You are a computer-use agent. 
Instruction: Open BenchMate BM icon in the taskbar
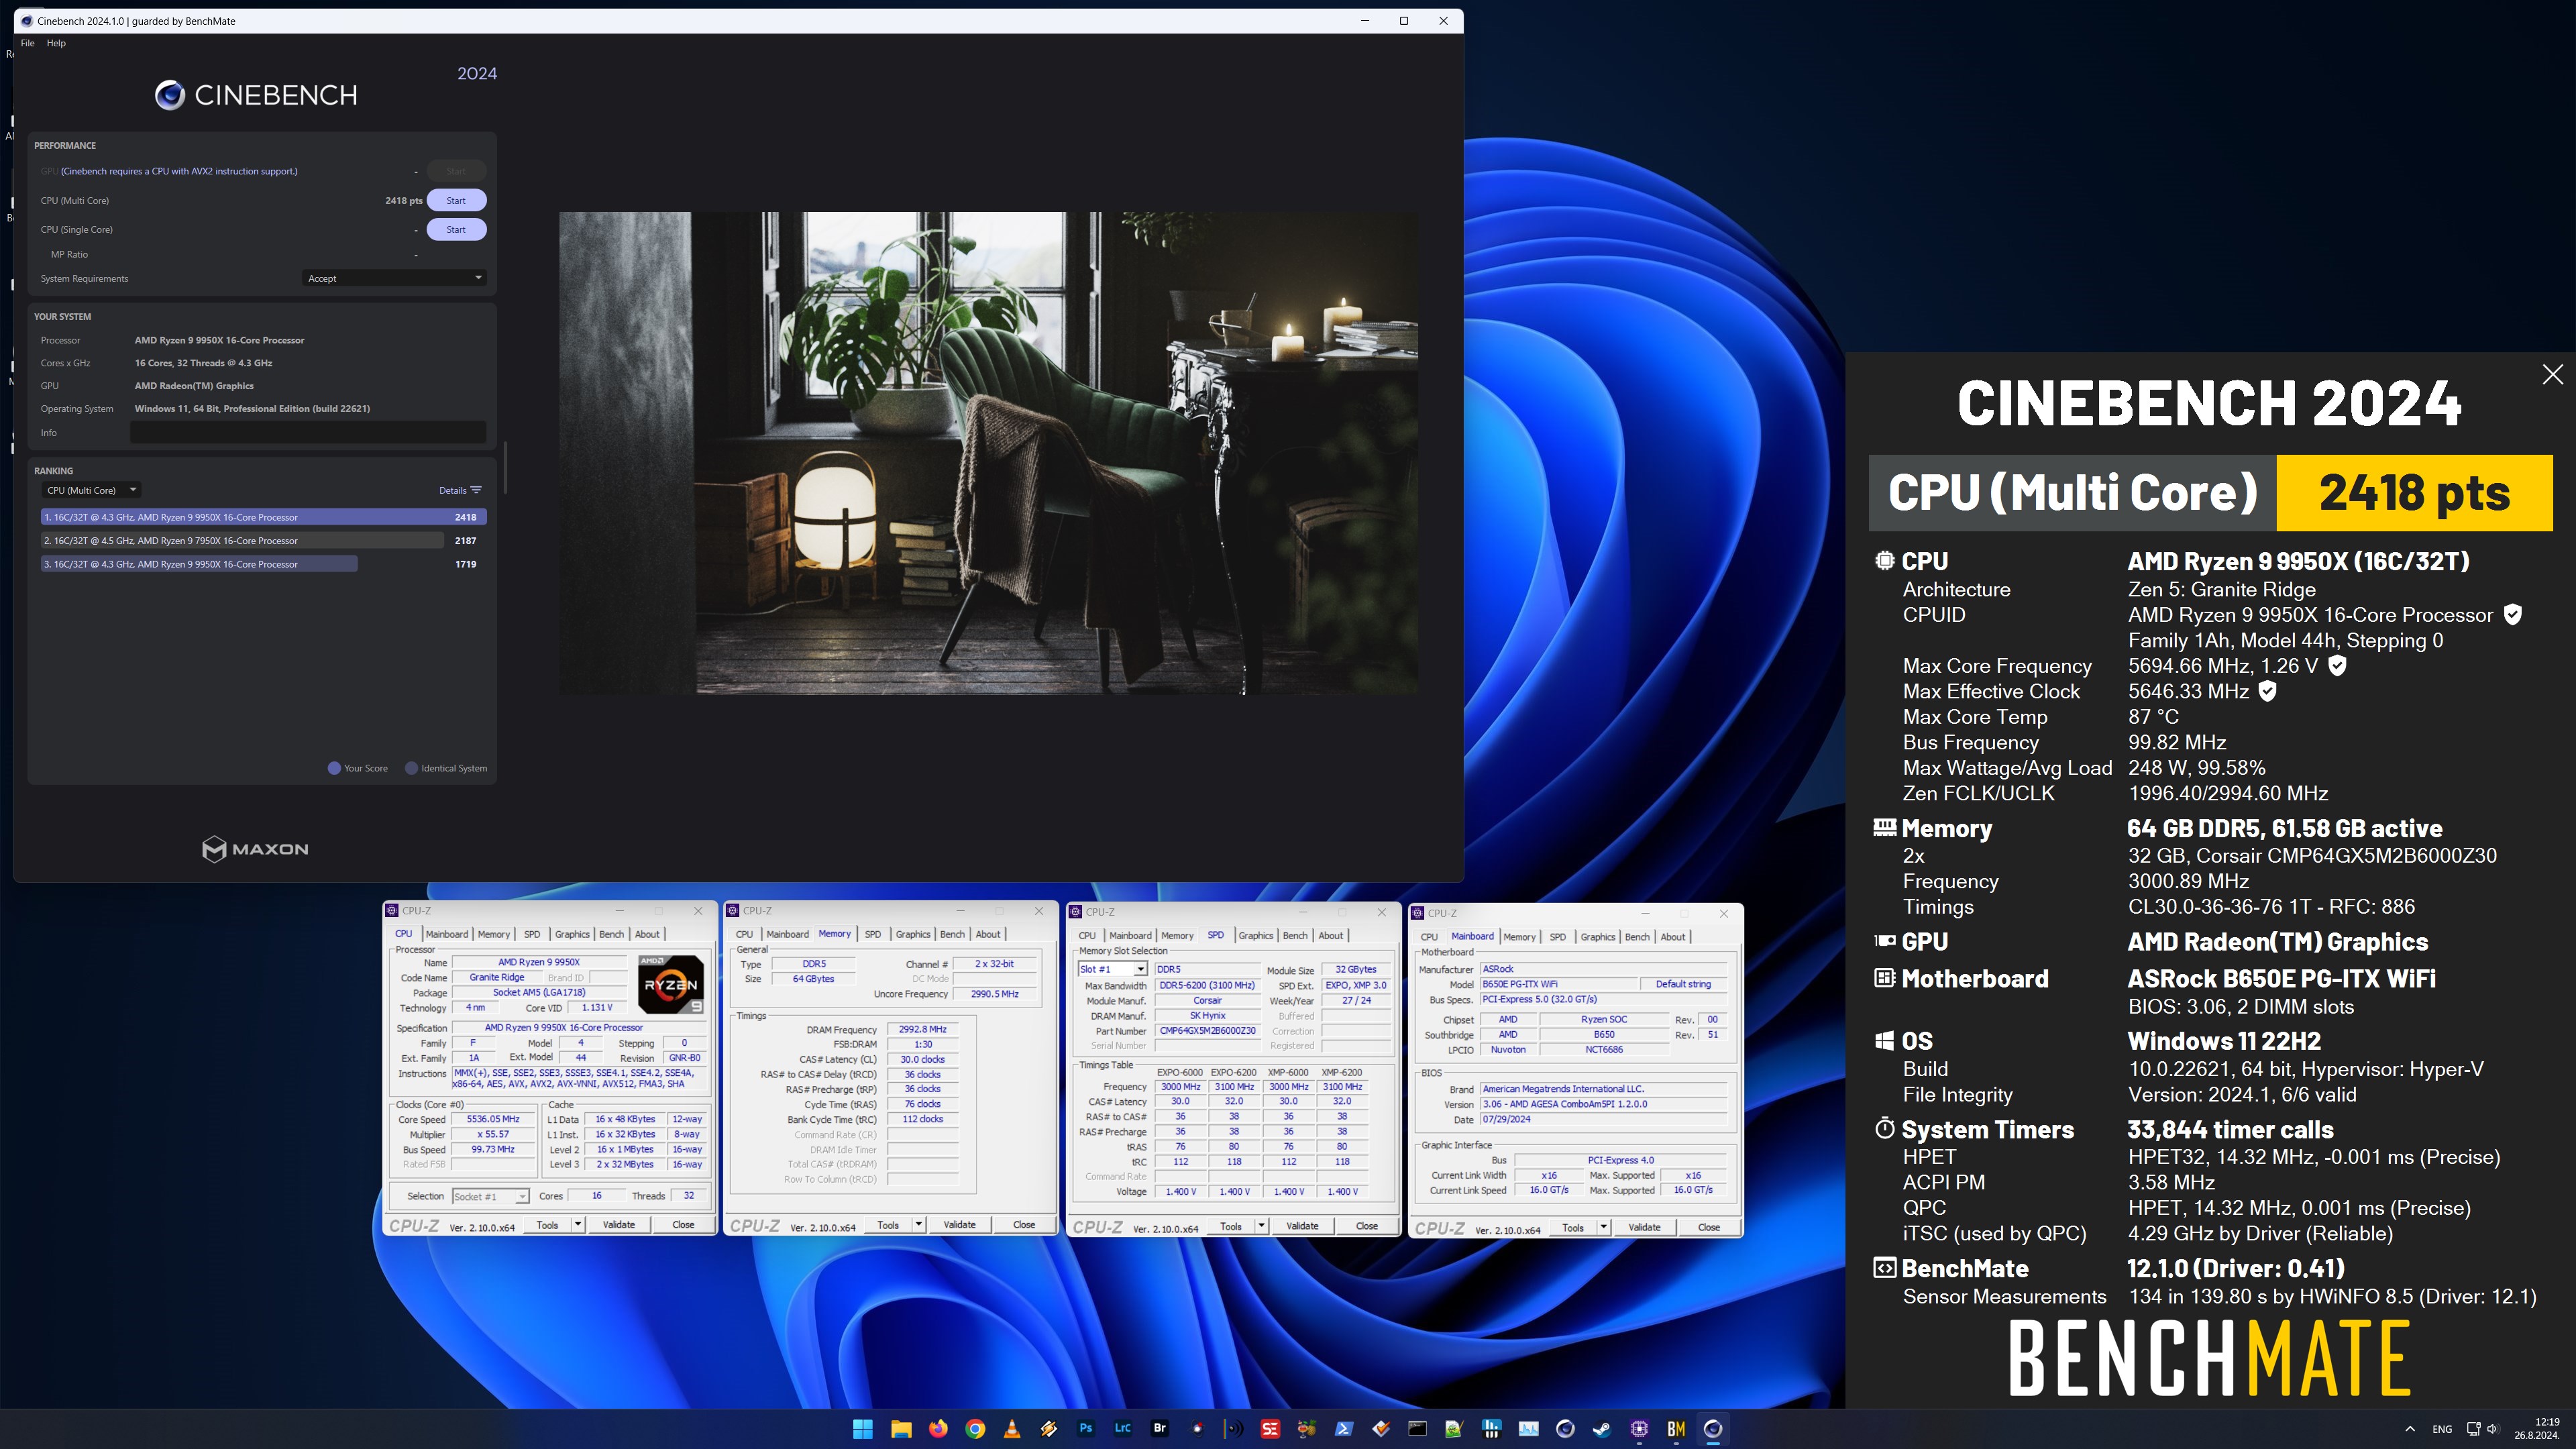tap(1676, 1429)
